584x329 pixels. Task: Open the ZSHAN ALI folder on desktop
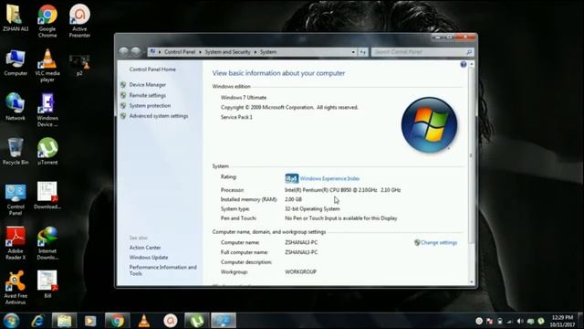pos(15,18)
